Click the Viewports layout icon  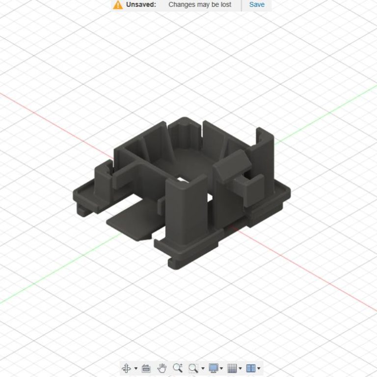(x=250, y=368)
